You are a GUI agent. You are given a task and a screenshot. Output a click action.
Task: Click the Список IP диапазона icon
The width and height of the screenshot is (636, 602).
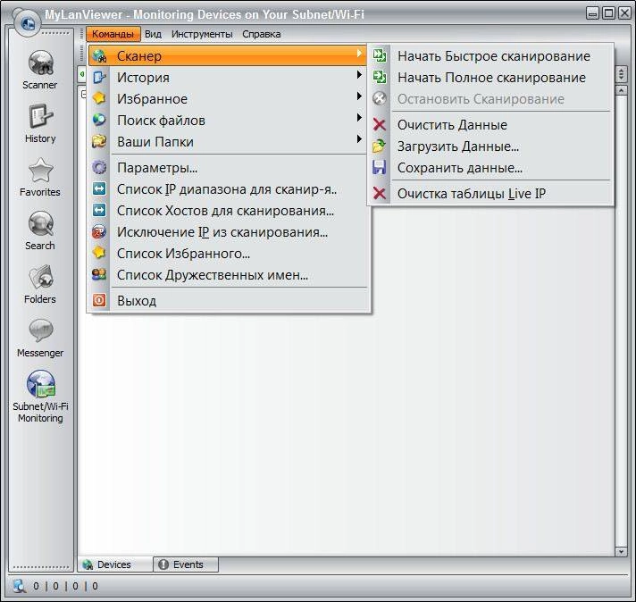[x=99, y=188]
